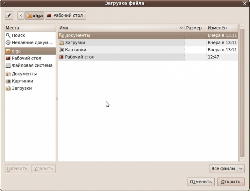
Task: Open Поиск in the places sidebar
Action: click(30, 35)
